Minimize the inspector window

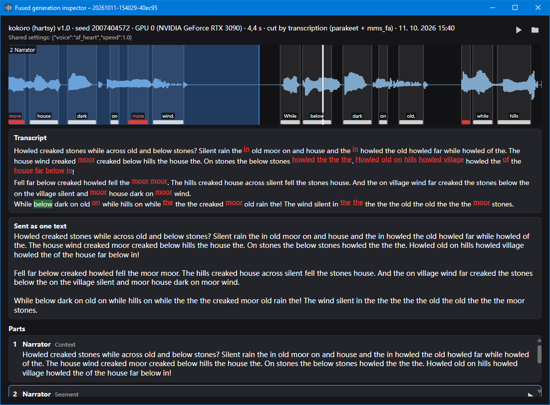point(493,7)
